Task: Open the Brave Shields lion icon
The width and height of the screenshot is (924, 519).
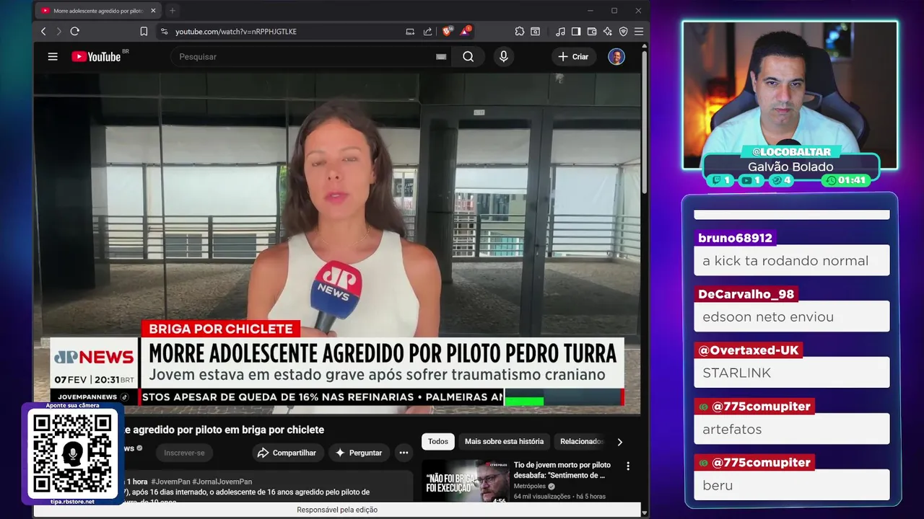Action: [447, 31]
